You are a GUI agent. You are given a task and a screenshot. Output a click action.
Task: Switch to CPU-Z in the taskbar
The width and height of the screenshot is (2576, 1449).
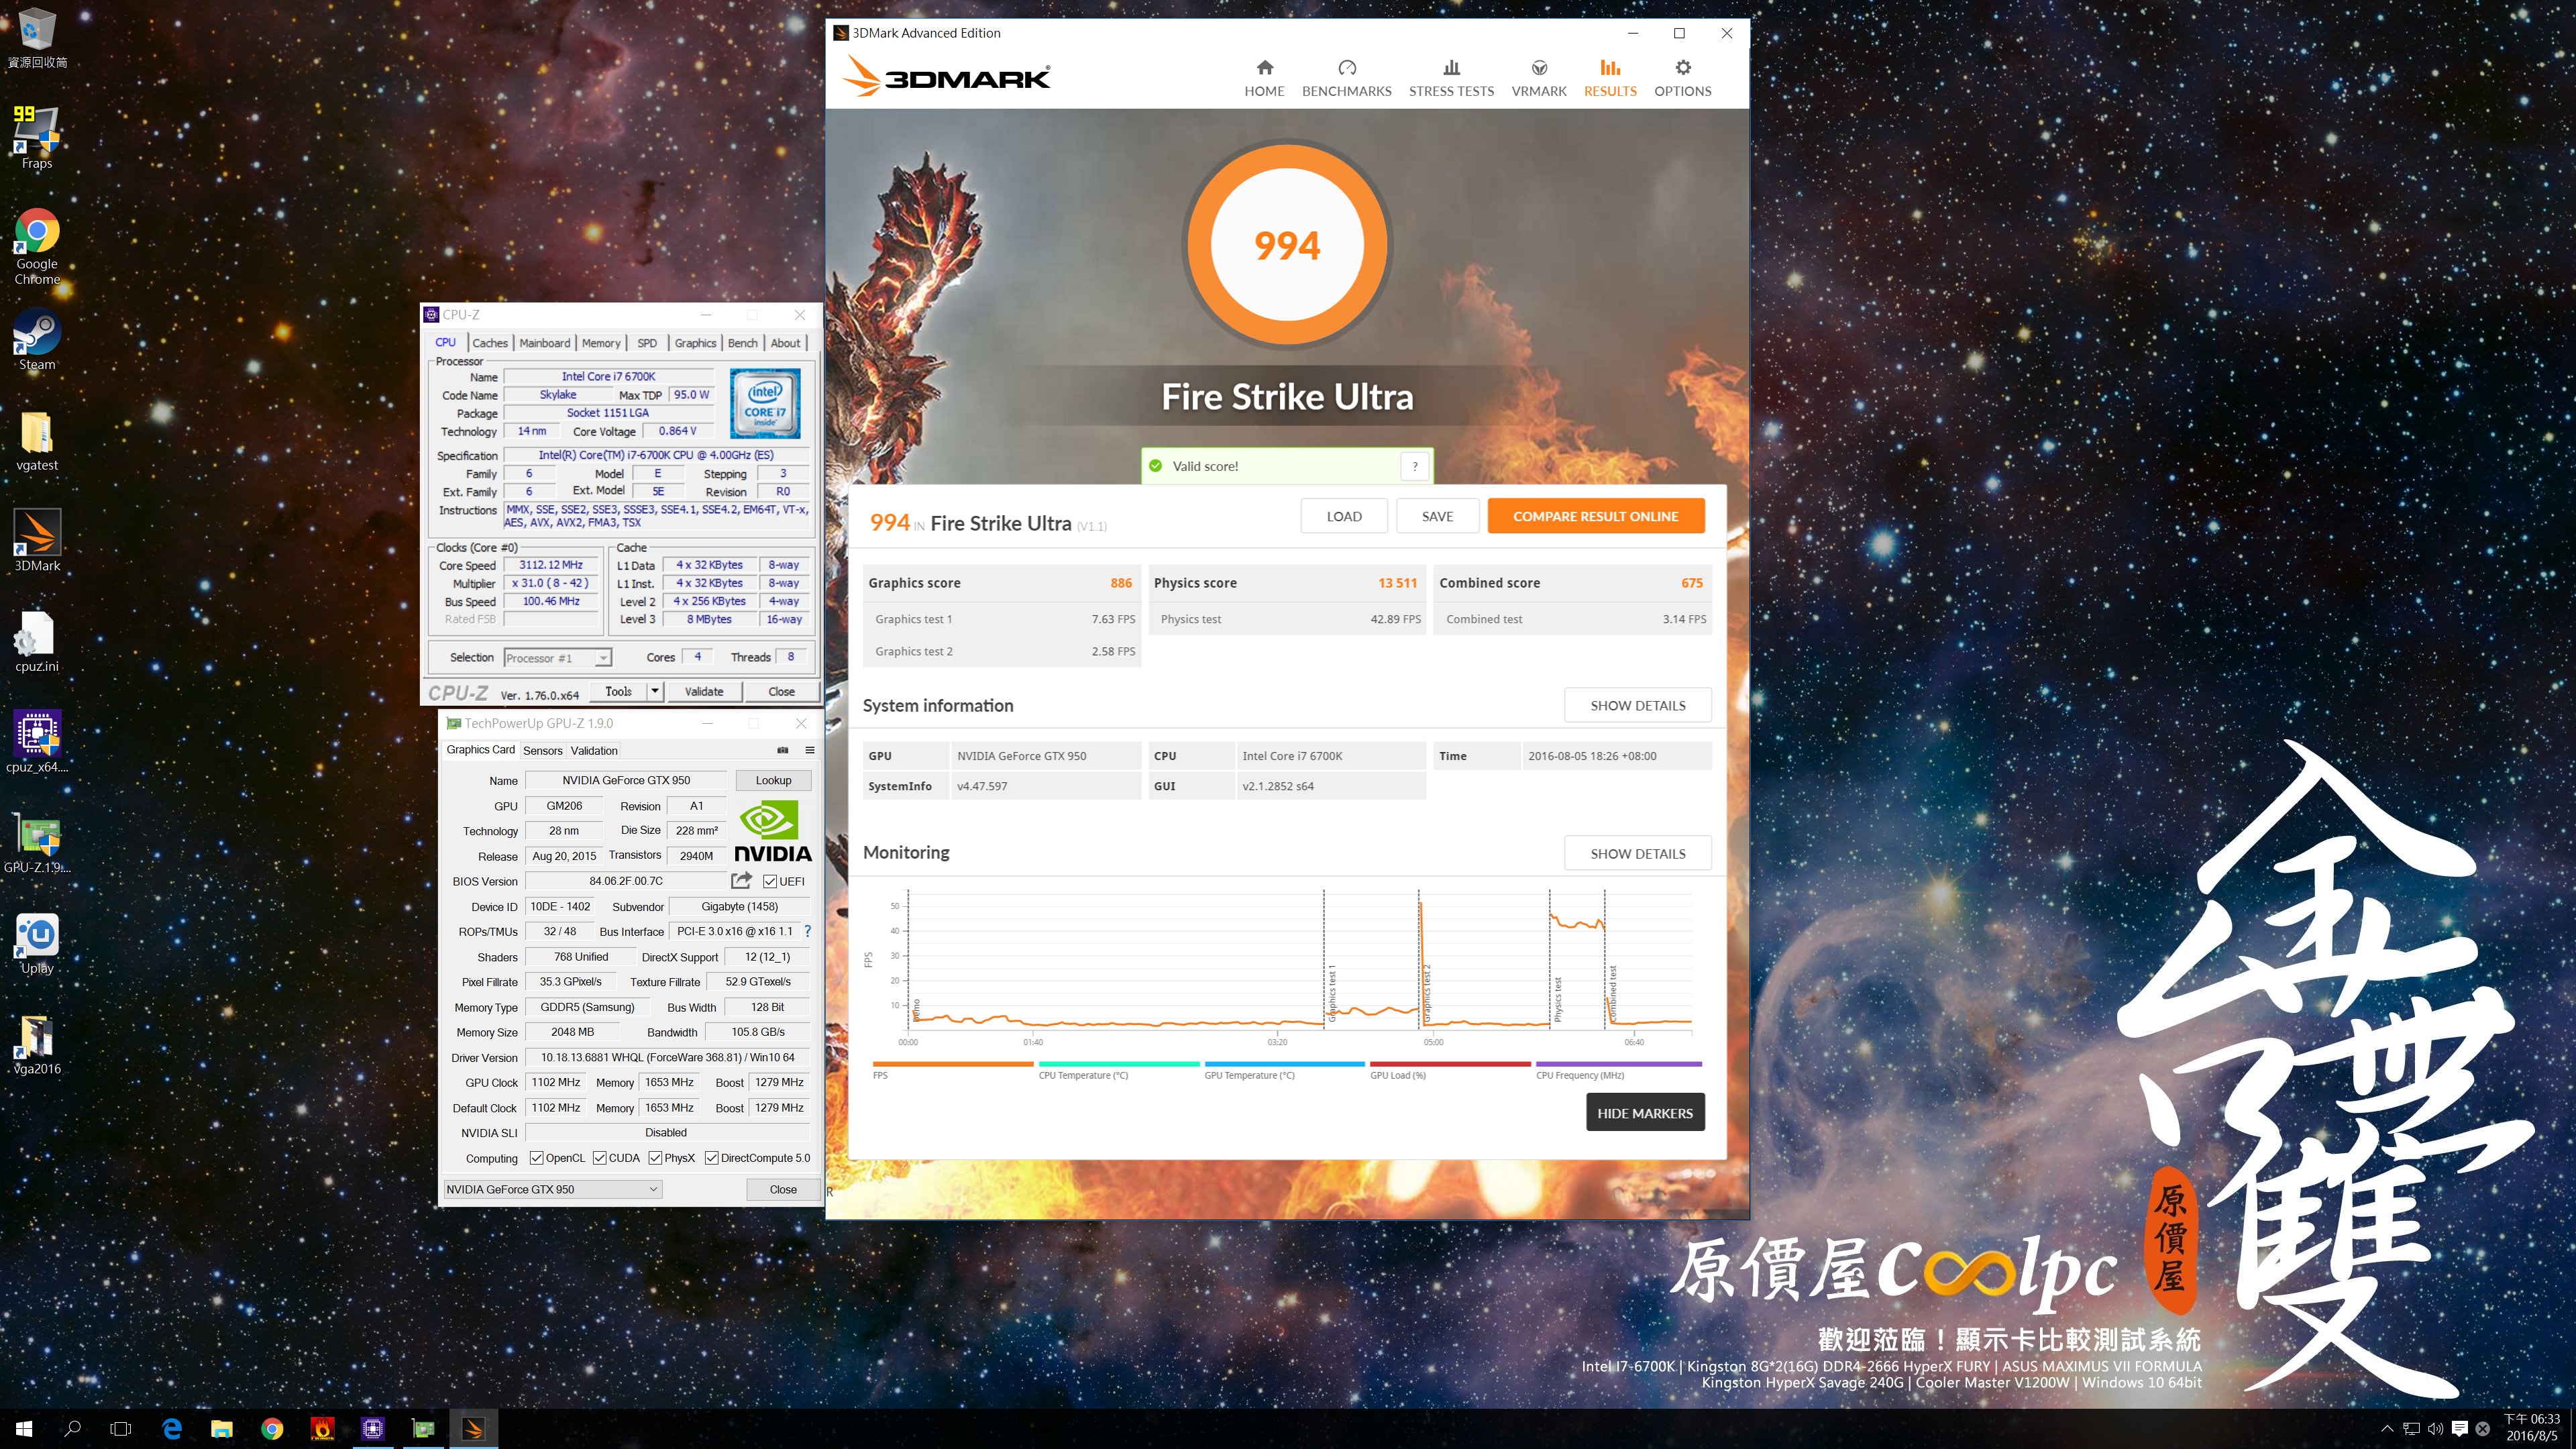click(373, 1429)
